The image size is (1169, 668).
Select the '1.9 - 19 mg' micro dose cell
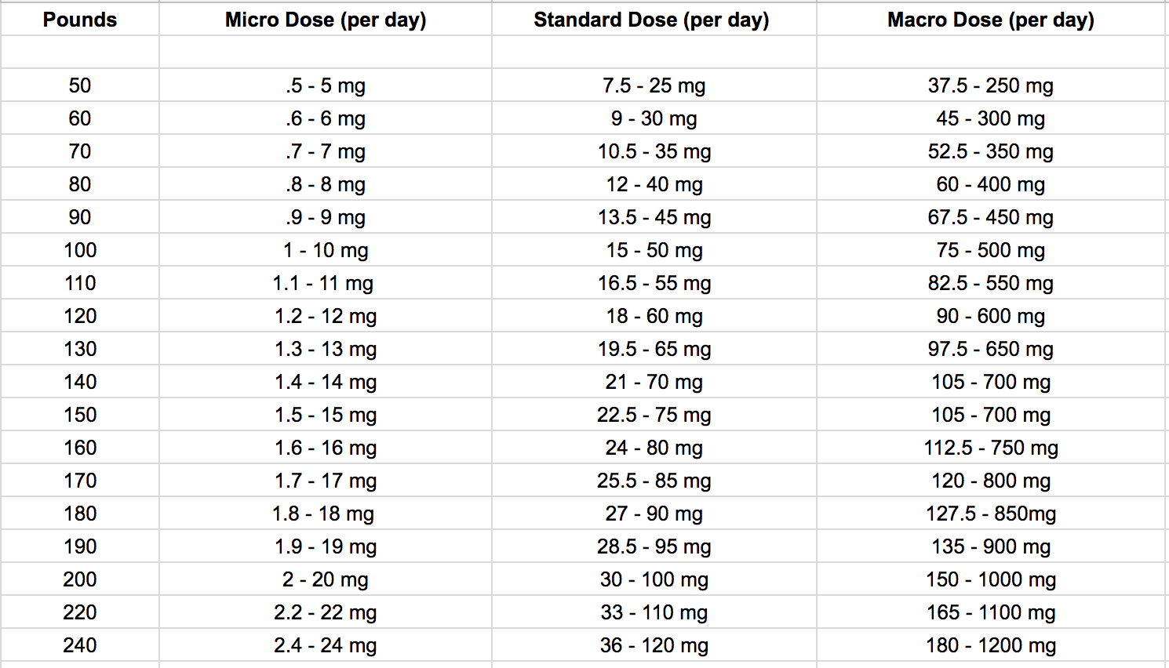[x=326, y=546]
